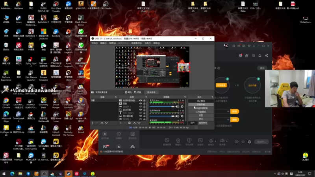Viewport: 315px width, 177px height.
Task: Remove selected source with minus icon
Action: point(125,123)
